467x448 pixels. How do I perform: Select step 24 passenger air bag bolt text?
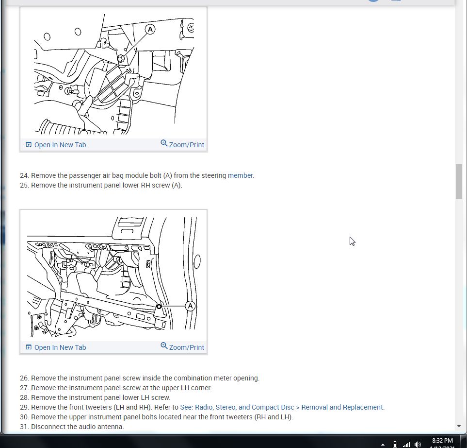coord(137,175)
